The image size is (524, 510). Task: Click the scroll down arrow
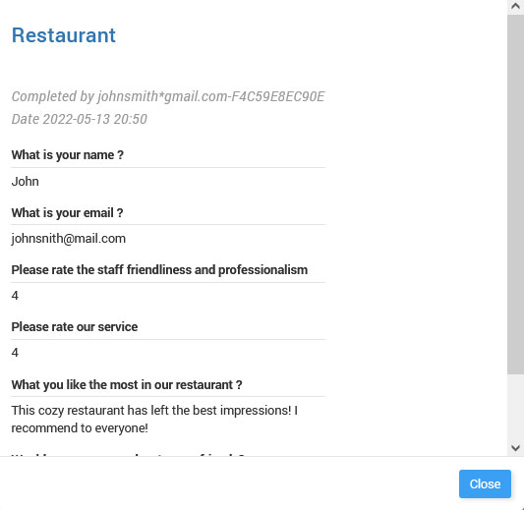coord(515,448)
